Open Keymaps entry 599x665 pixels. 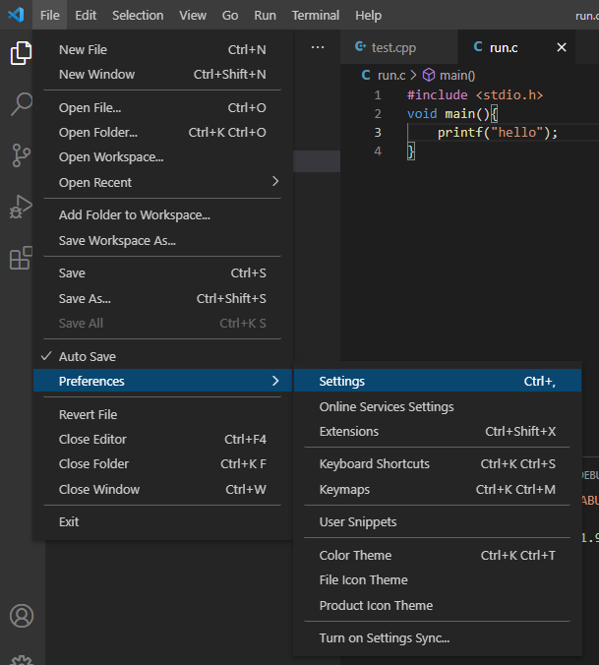[x=437, y=489]
